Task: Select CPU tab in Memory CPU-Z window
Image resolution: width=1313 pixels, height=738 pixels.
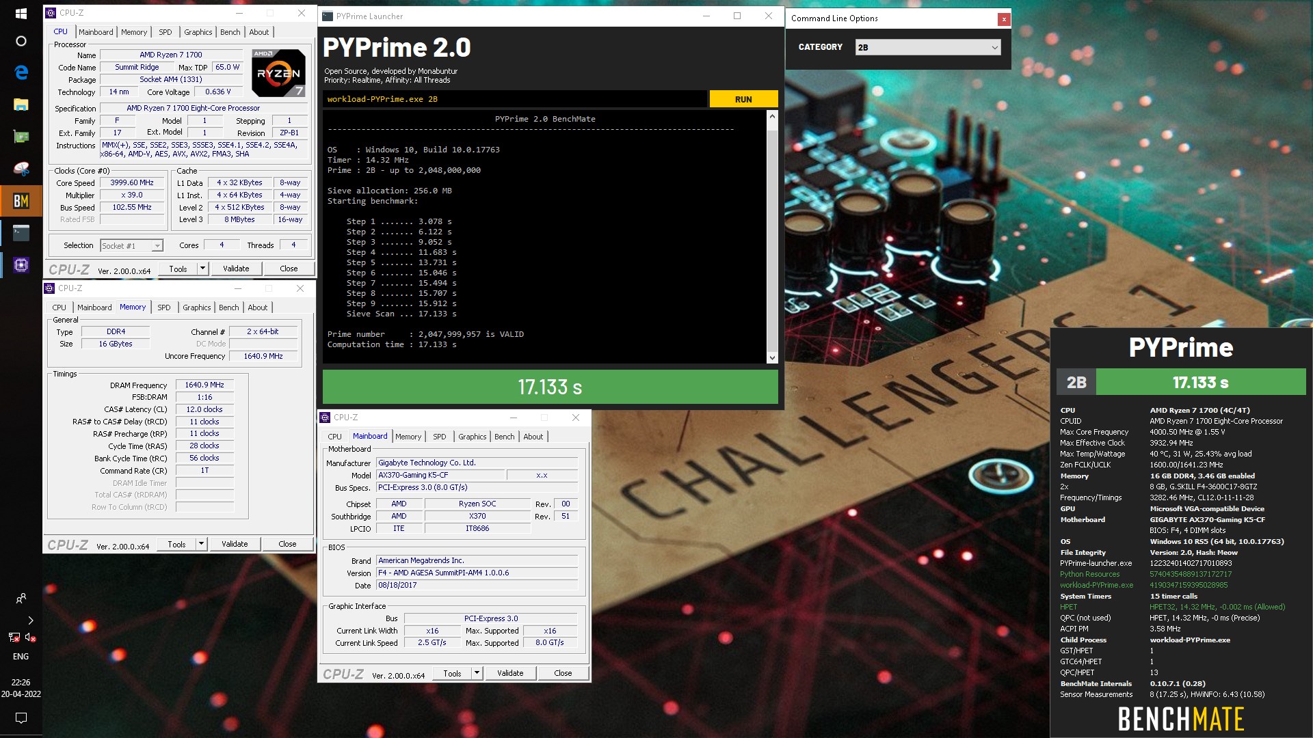Action: click(x=59, y=307)
